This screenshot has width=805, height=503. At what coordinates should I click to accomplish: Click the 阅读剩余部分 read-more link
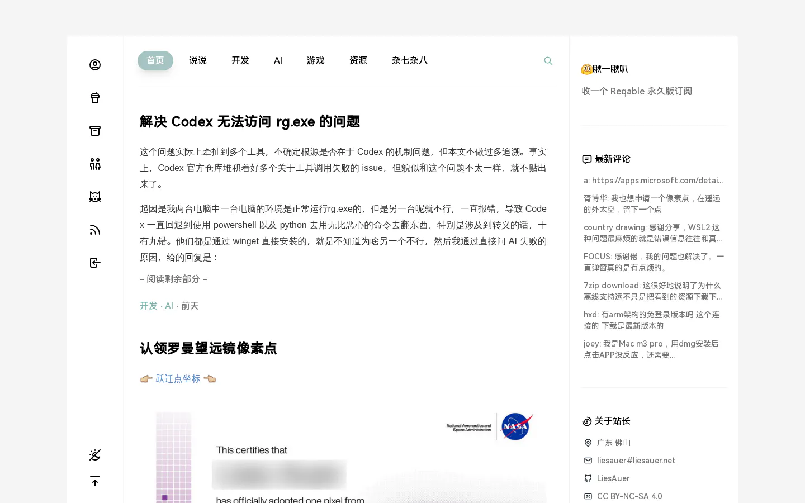tap(173, 279)
